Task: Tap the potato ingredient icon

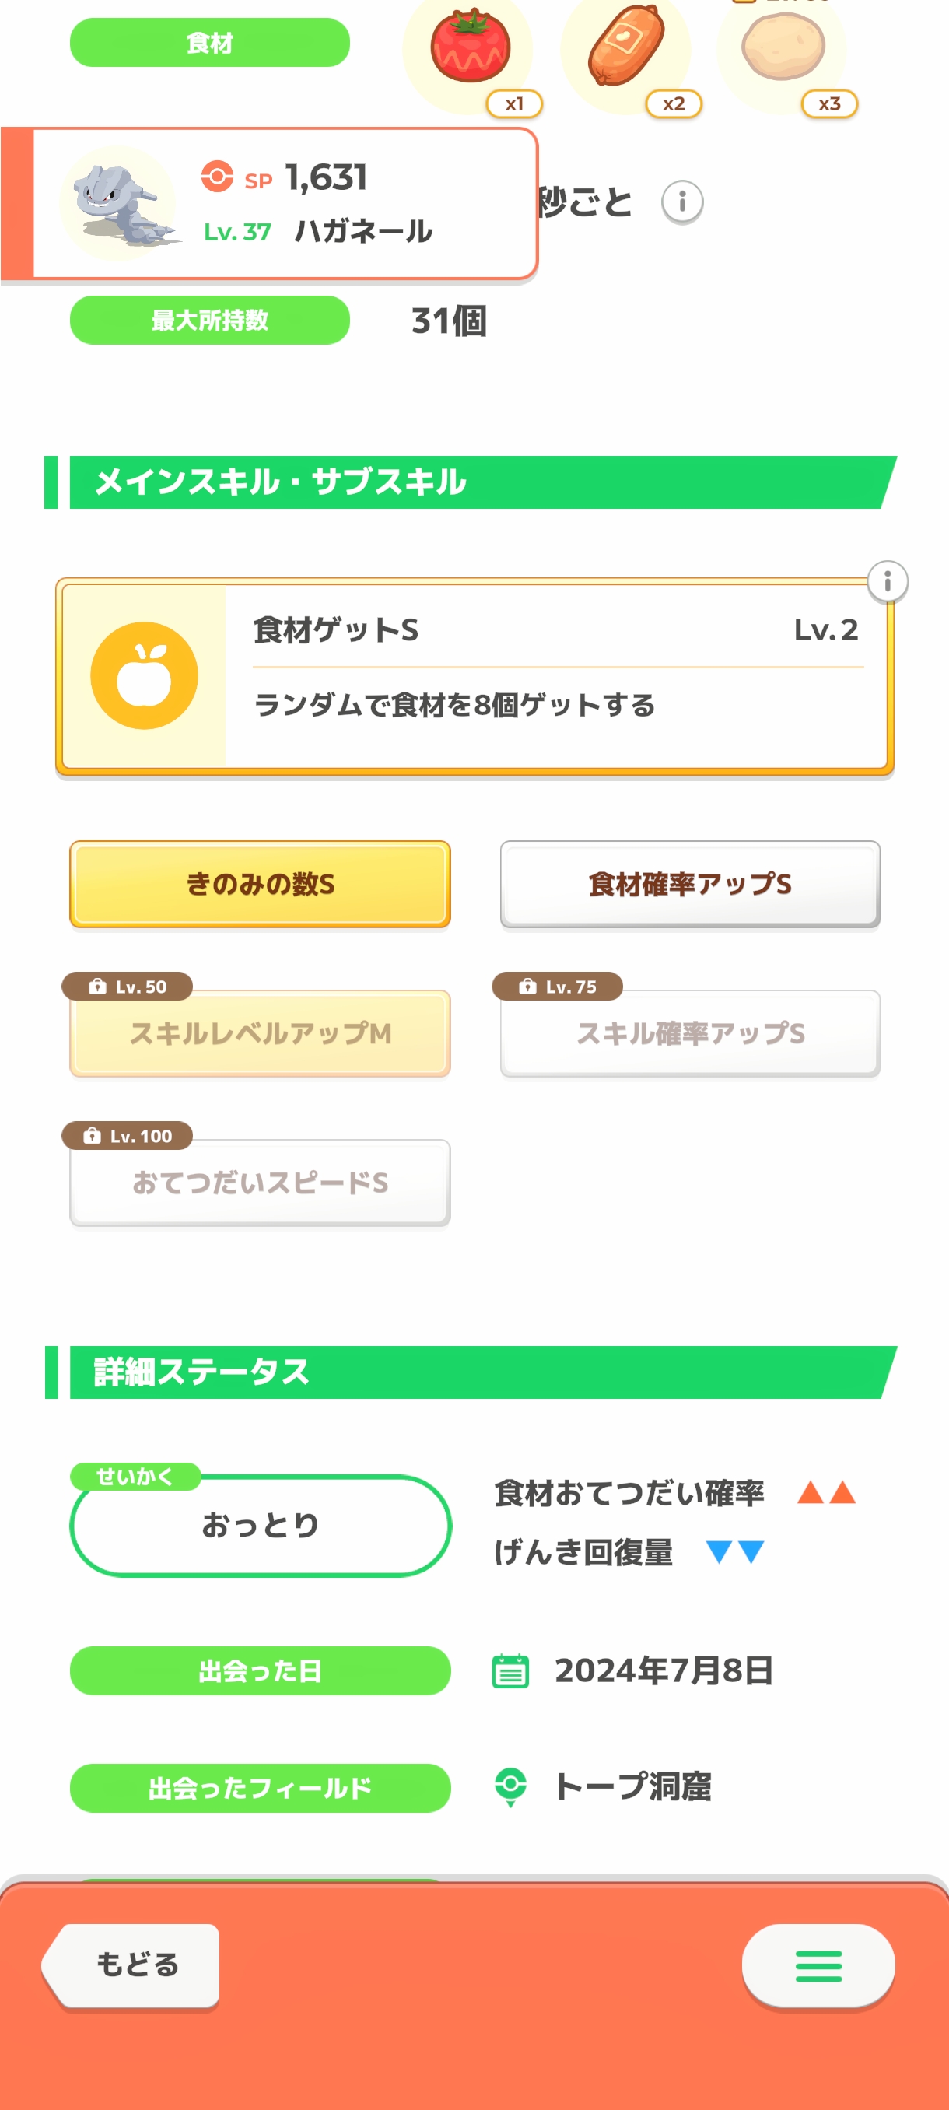Action: [x=782, y=47]
